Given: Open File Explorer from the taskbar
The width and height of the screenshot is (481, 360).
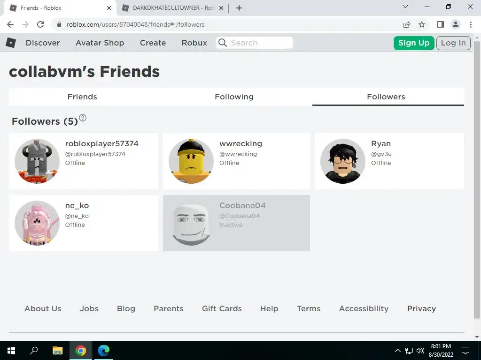Looking at the screenshot, I should click(x=57, y=351).
